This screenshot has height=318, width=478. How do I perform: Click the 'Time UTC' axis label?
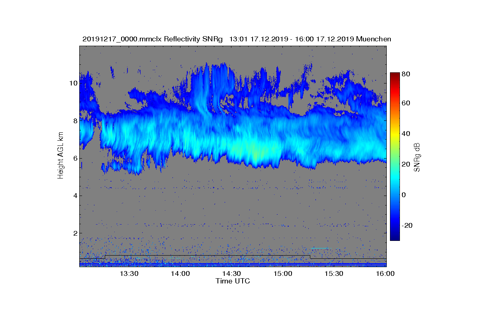[x=233, y=281]
